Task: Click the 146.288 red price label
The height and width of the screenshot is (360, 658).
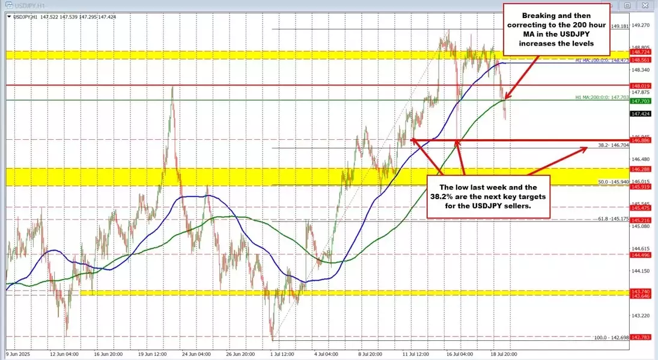Action: [641, 169]
